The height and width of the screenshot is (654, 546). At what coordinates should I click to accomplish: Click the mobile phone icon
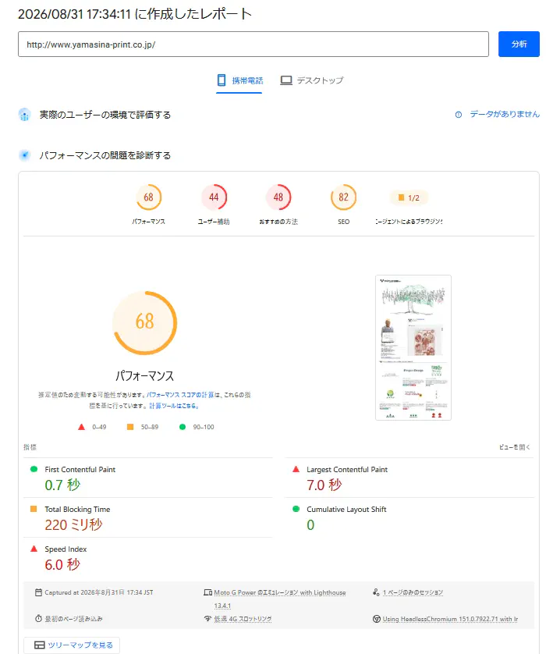click(x=222, y=80)
